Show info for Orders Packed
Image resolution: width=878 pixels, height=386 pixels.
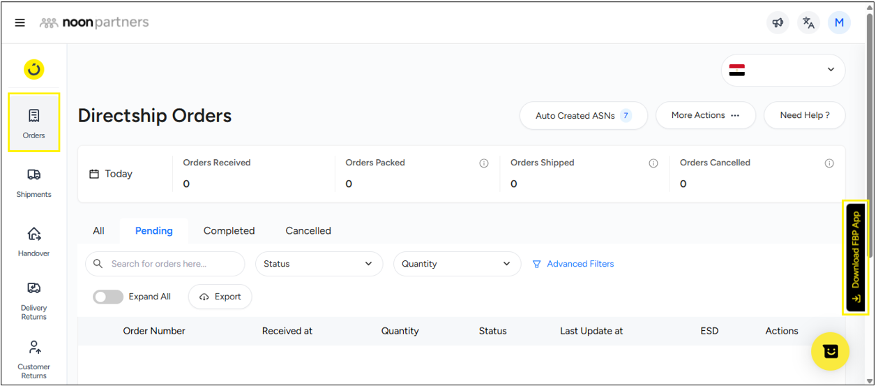pyautogui.click(x=483, y=163)
